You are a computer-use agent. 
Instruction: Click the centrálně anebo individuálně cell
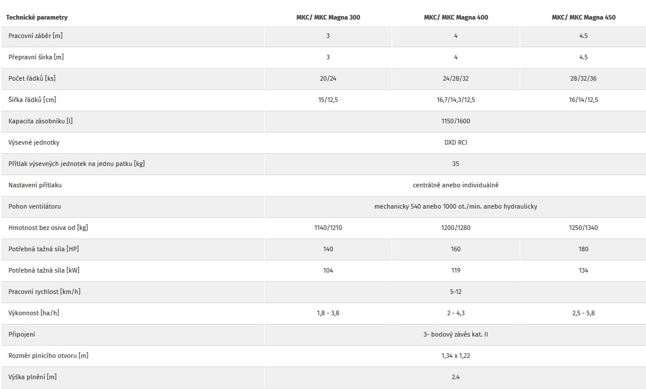pyautogui.click(x=456, y=185)
